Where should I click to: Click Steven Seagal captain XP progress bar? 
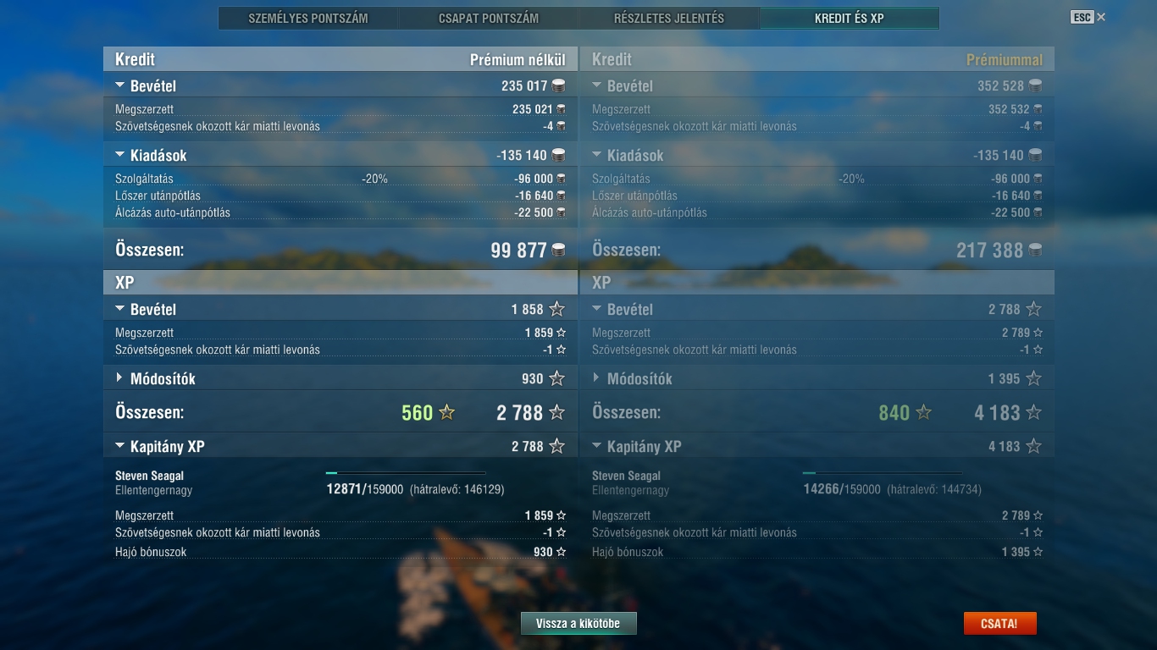tap(406, 473)
